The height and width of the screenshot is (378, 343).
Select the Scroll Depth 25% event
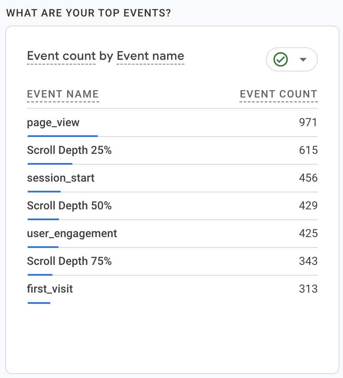tap(69, 150)
